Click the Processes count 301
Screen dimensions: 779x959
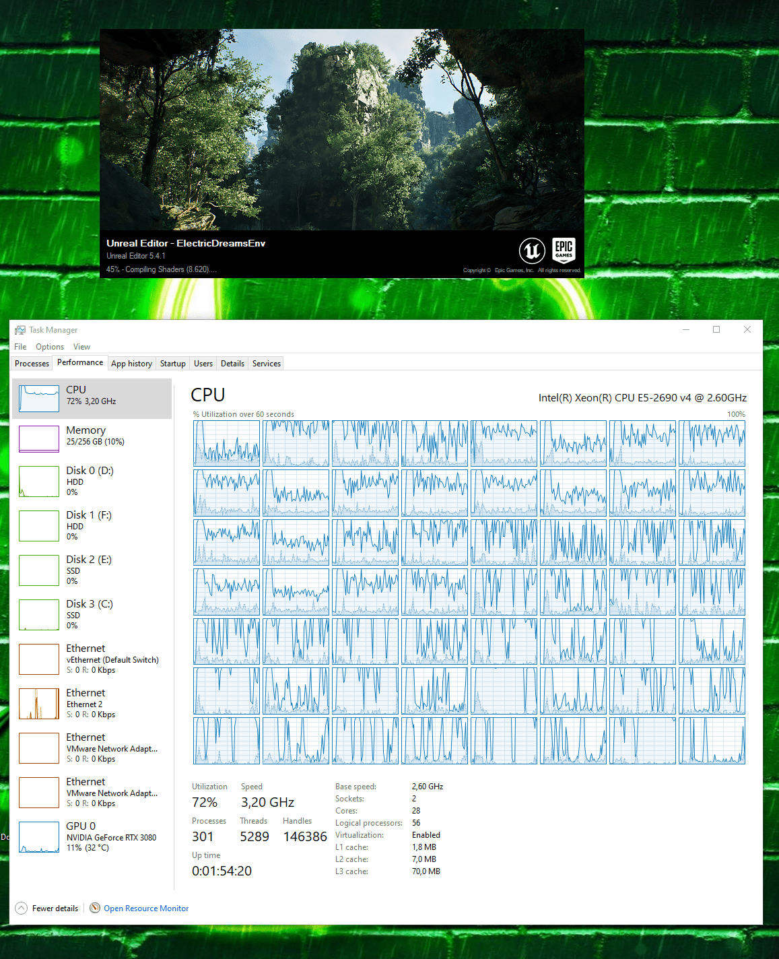(x=203, y=836)
